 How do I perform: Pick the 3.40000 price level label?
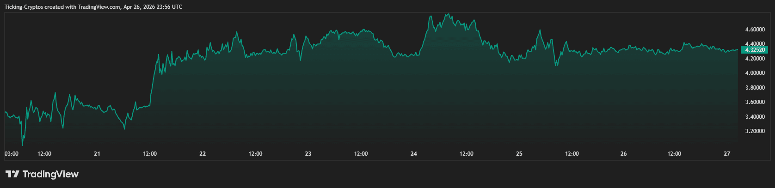(x=755, y=117)
